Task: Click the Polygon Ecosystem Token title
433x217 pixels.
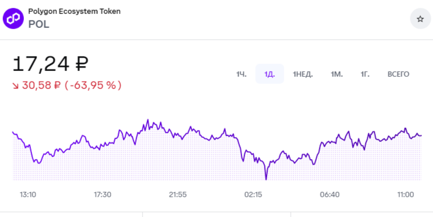Action: 74,12
